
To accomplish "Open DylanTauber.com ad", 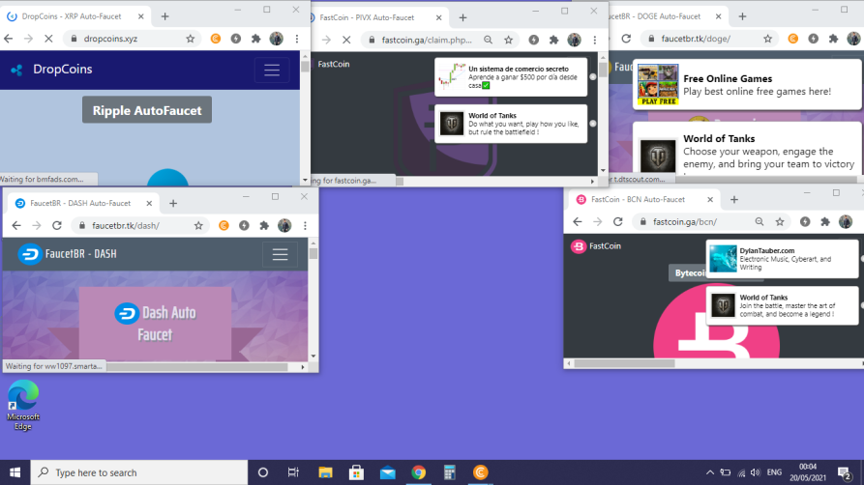I will pos(783,259).
